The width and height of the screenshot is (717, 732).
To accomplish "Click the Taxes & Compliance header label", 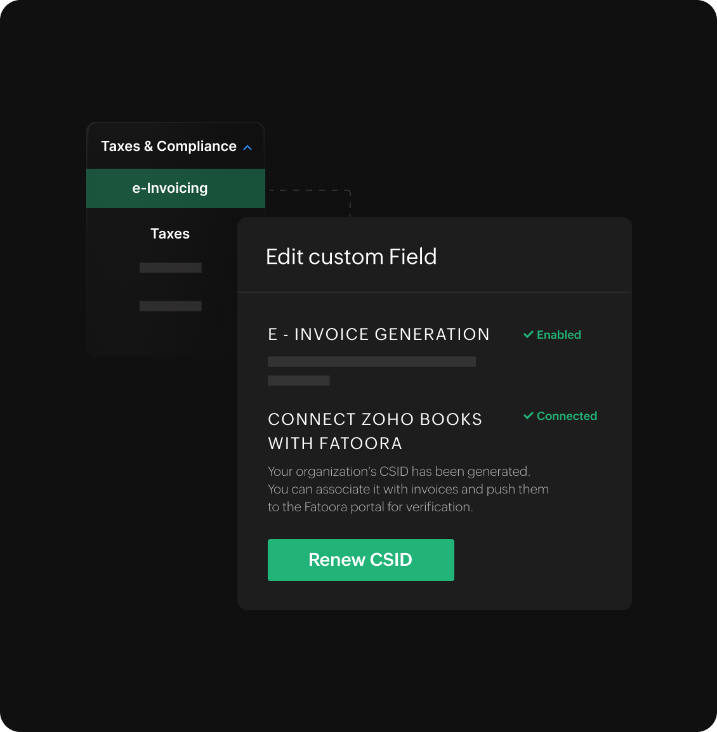I will (x=168, y=146).
